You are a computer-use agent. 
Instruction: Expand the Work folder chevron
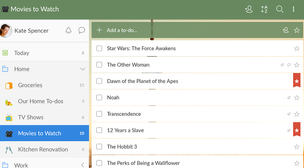click(x=82, y=165)
